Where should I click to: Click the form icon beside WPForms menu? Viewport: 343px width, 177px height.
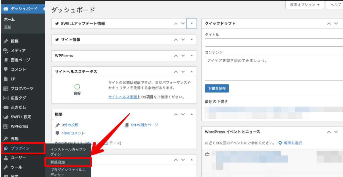point(6,126)
